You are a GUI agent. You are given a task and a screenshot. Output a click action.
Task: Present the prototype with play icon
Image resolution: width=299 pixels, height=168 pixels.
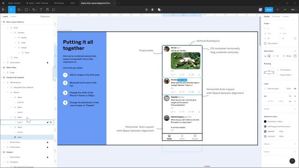coord(278,9)
